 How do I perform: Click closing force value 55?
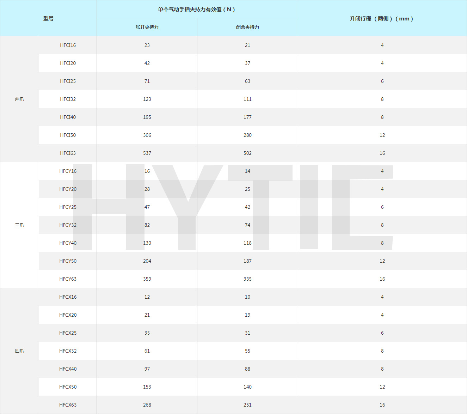click(247, 351)
